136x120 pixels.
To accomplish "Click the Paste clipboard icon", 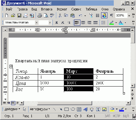I will [x=72, y=15].
